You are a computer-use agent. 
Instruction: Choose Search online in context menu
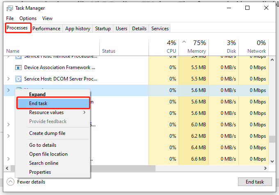coord(53,163)
